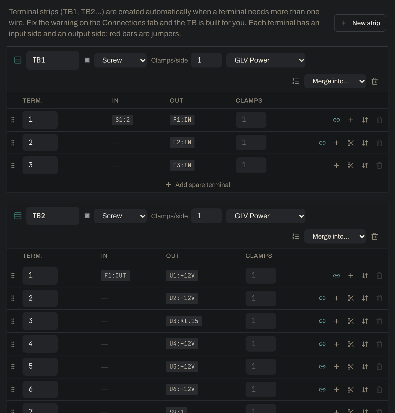
Task: Click plus icon on TB1 terminal 3
Action: 336,165
